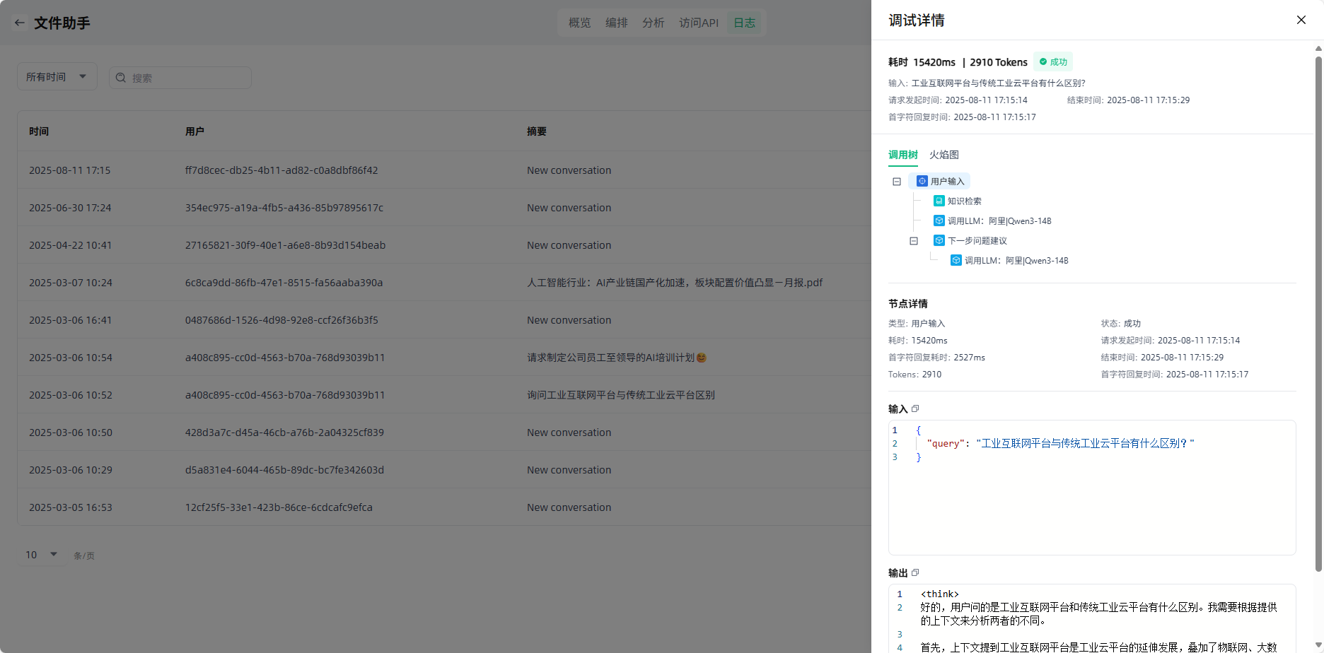Copy the 输出 content with its copy icon
The height and width of the screenshot is (653, 1324).
coord(915,572)
